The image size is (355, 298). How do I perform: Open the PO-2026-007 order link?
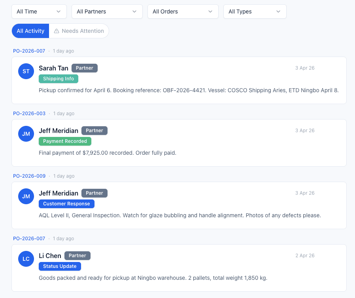coord(29,51)
